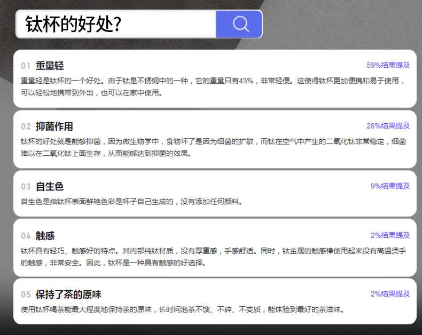This screenshot has height=335, width=422.
Task: Open the 重量轻 result heading
Action: tap(50, 66)
